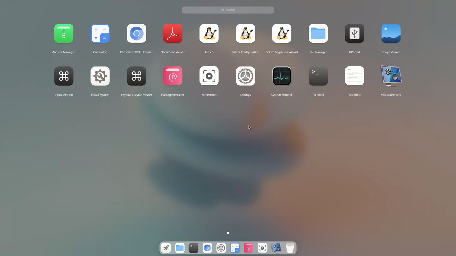
Task: Select the launcher page indicator dot
Action: 228,233
